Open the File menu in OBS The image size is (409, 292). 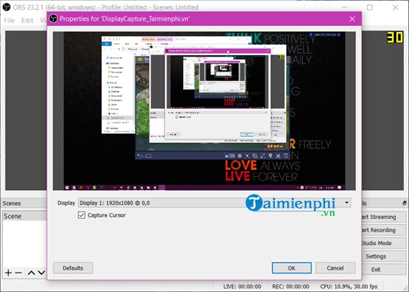pos(9,20)
